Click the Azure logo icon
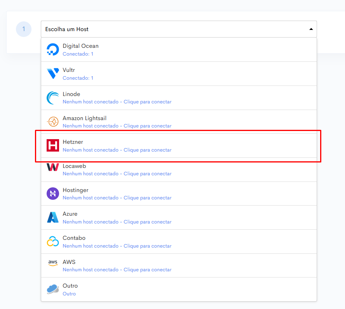 coord(53,217)
